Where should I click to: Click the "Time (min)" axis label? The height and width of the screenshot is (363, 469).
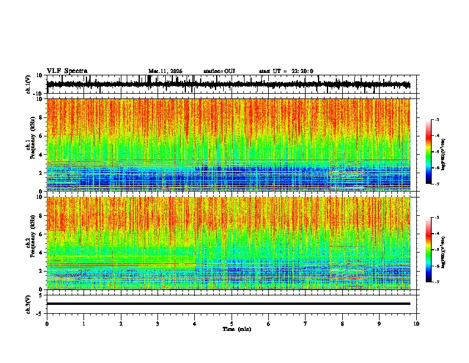pos(237,329)
